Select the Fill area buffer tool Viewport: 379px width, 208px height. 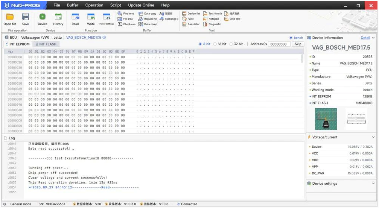pos(125,19)
